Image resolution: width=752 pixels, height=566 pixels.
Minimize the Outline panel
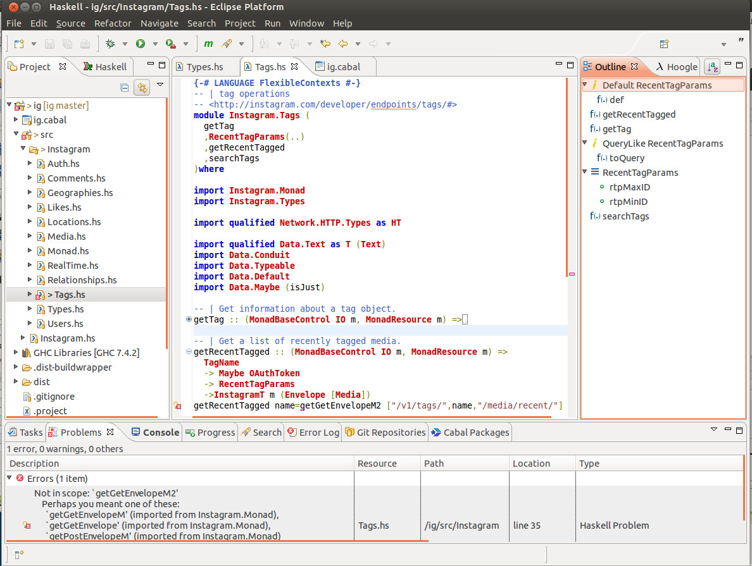click(x=727, y=64)
